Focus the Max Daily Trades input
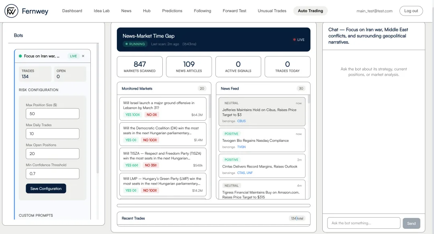 (x=53, y=133)
